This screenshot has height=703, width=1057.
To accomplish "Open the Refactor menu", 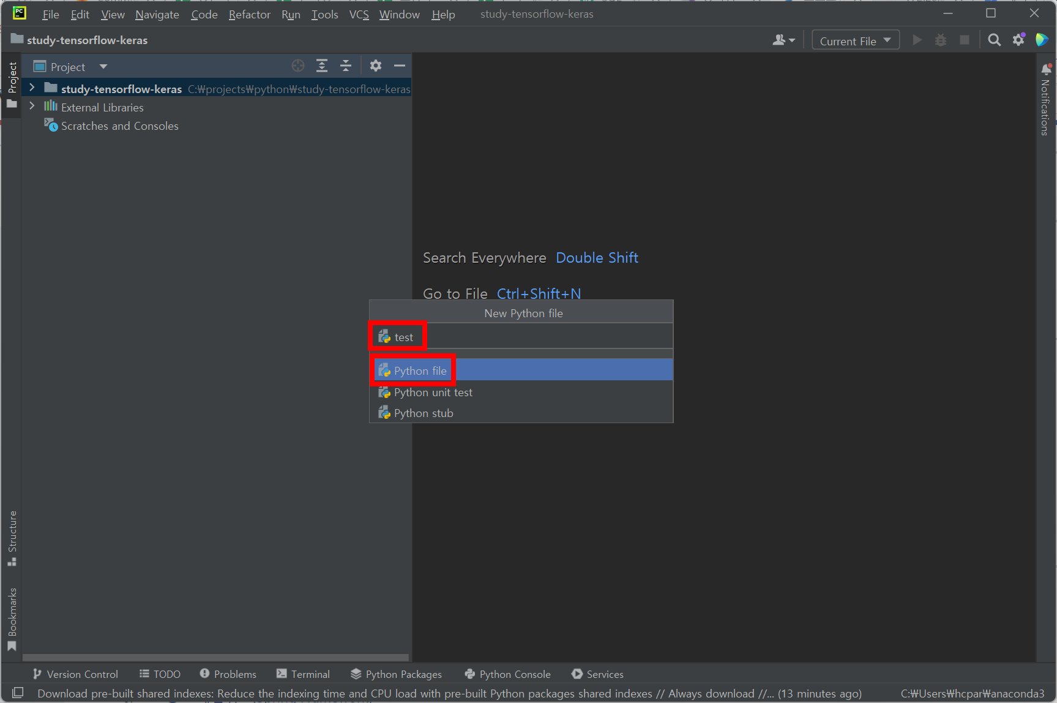I will [x=250, y=14].
